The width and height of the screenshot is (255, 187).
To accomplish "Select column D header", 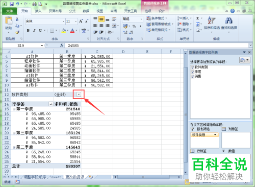I will [123, 52].
